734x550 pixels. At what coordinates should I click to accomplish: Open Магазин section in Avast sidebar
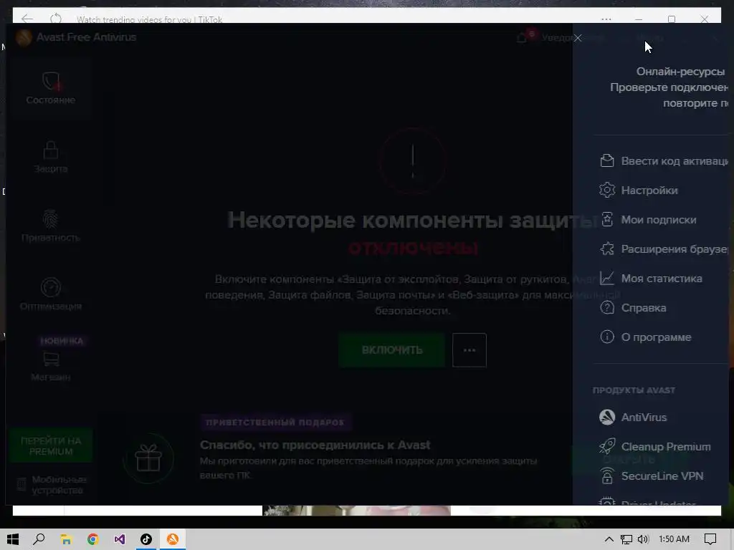click(x=51, y=366)
